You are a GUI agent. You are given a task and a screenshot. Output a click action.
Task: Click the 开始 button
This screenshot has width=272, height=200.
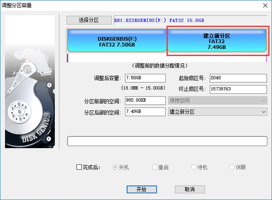142,189
